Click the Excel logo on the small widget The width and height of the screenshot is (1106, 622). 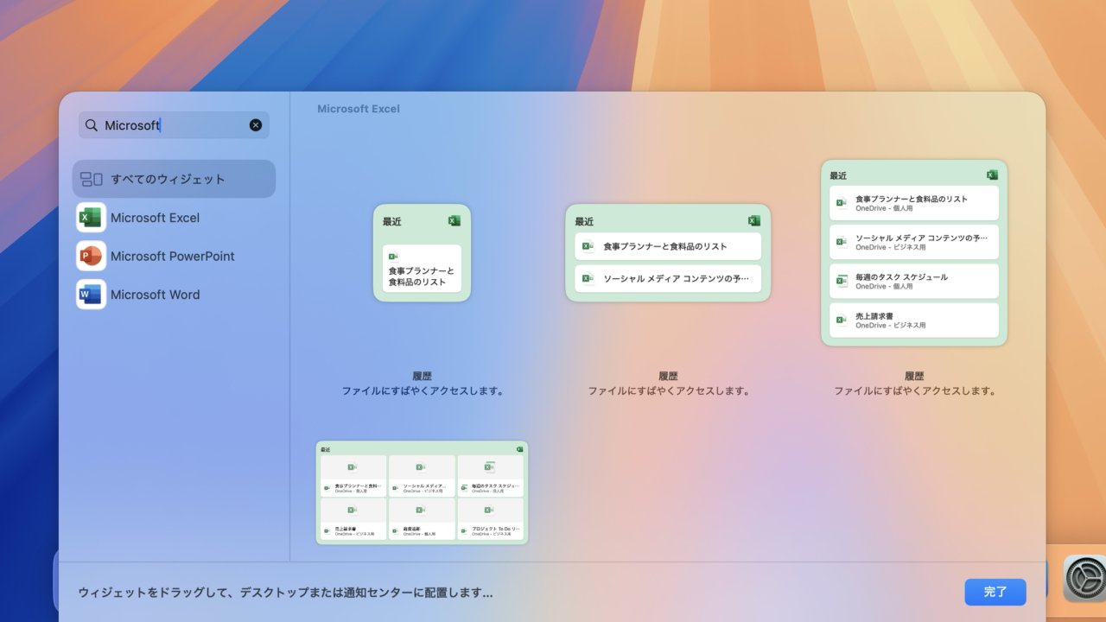point(454,221)
